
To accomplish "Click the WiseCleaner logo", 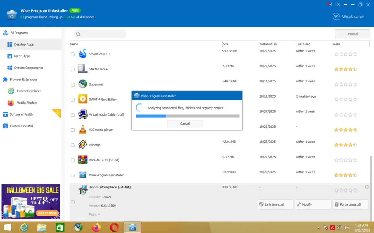I will click(348, 17).
